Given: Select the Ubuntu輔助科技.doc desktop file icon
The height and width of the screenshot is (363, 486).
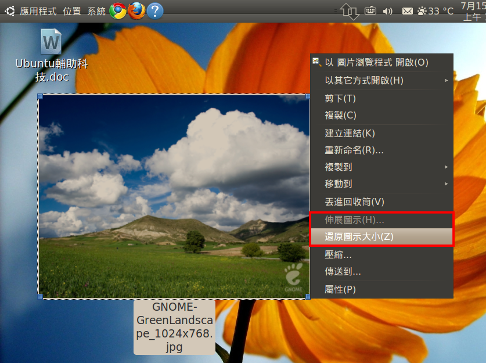Looking at the screenshot, I should 51,42.
